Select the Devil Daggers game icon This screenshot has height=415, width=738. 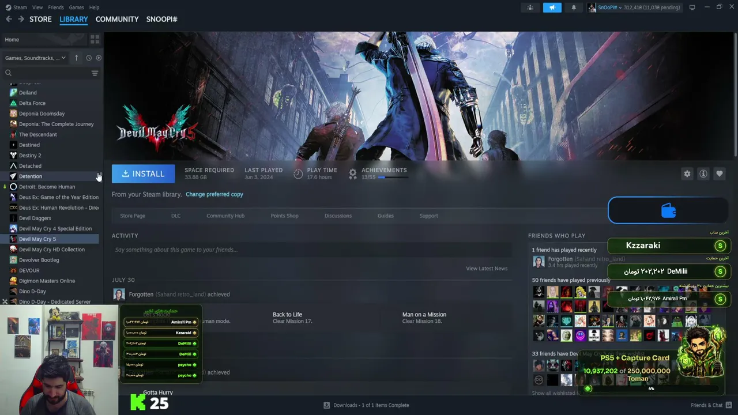(x=13, y=218)
